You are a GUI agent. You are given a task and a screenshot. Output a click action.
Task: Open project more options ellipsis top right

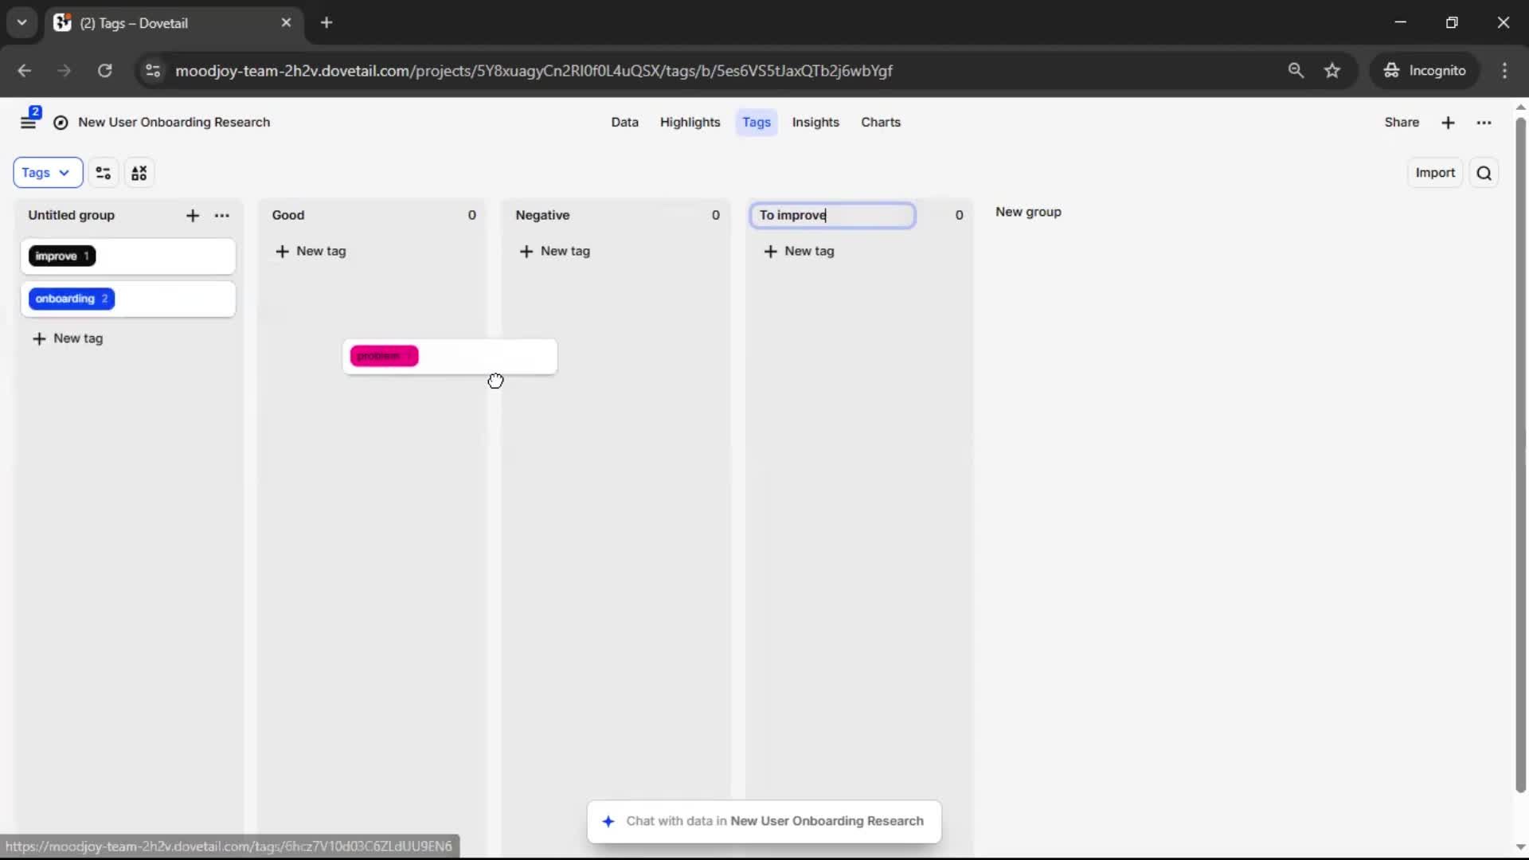pyautogui.click(x=1484, y=123)
